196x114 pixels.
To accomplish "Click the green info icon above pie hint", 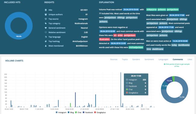I will coord(165,64).
